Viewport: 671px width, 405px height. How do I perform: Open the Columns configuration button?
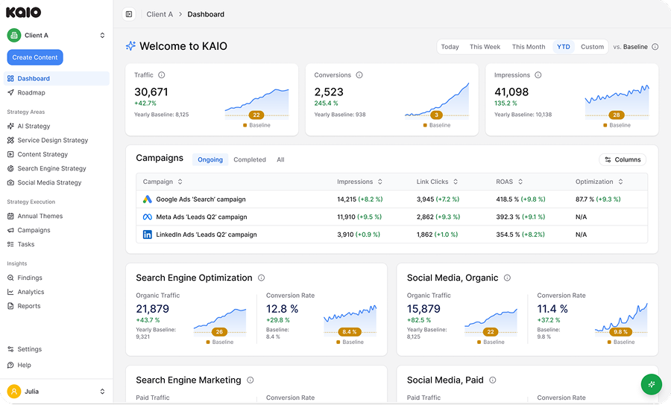(623, 159)
